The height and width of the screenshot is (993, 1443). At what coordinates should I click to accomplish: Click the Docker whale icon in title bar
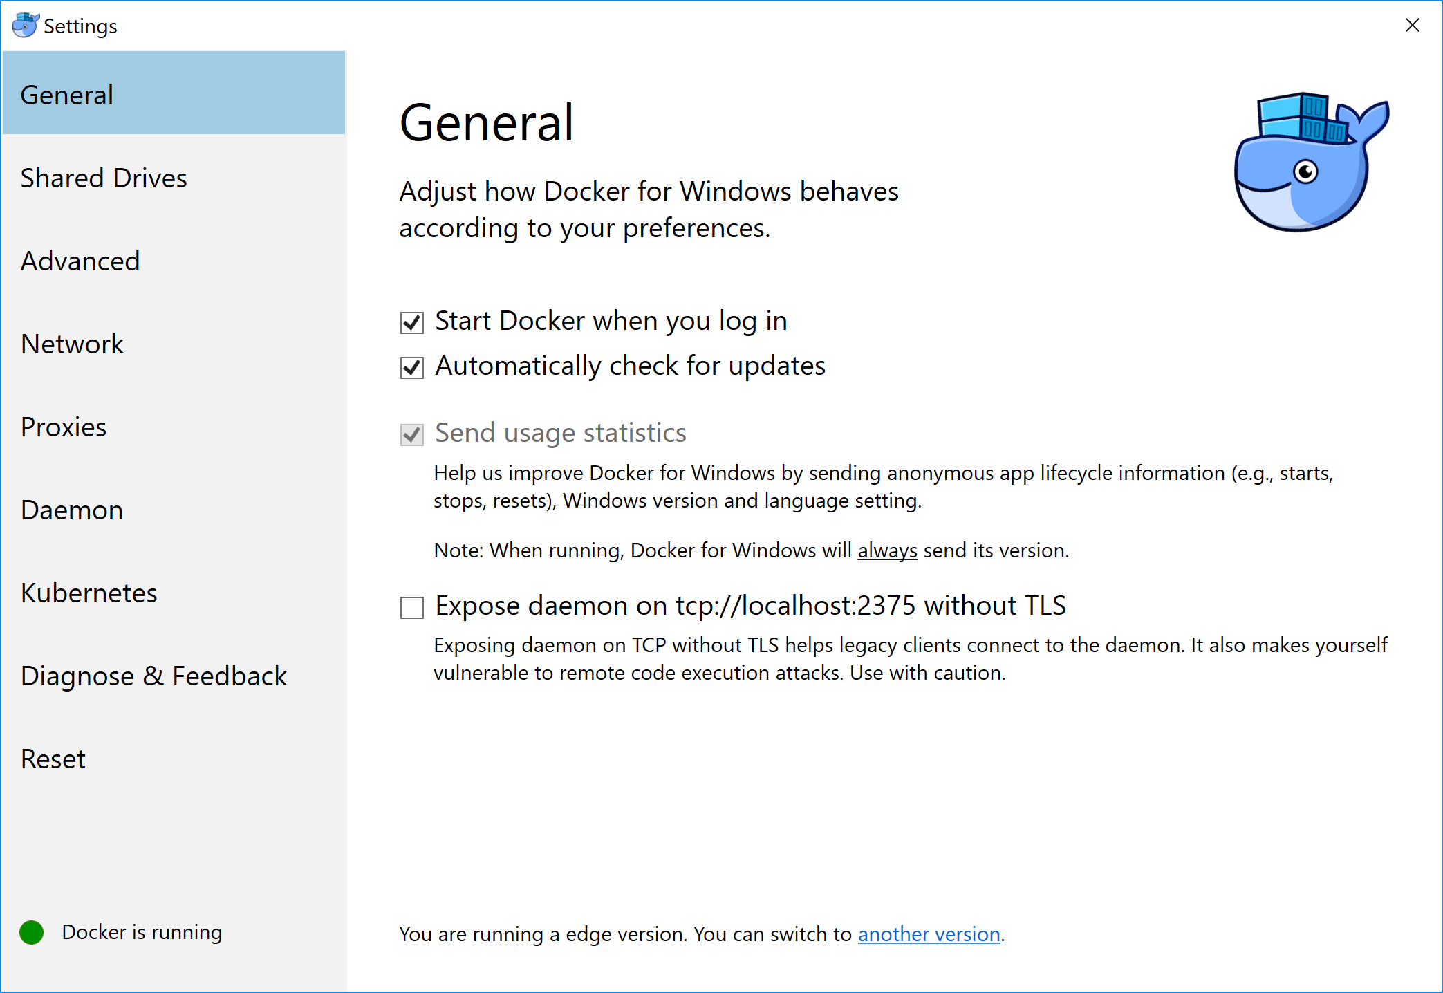click(26, 26)
